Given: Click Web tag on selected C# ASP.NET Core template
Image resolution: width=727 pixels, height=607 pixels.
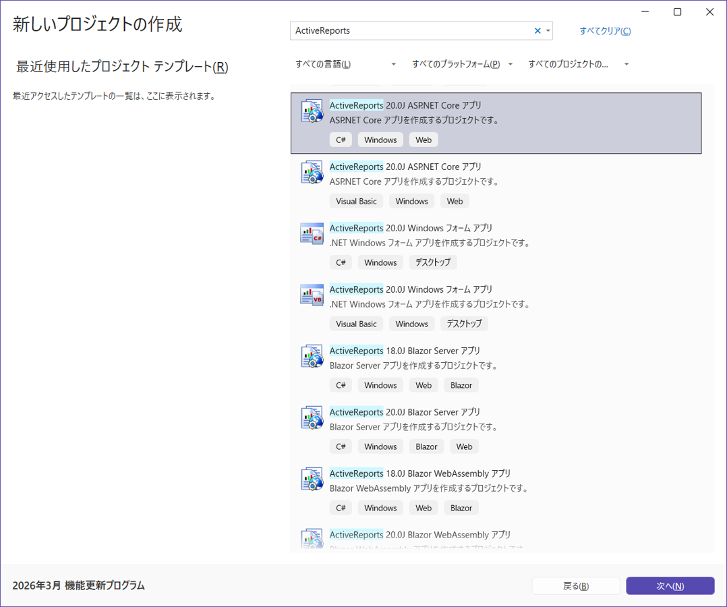Looking at the screenshot, I should 424,140.
